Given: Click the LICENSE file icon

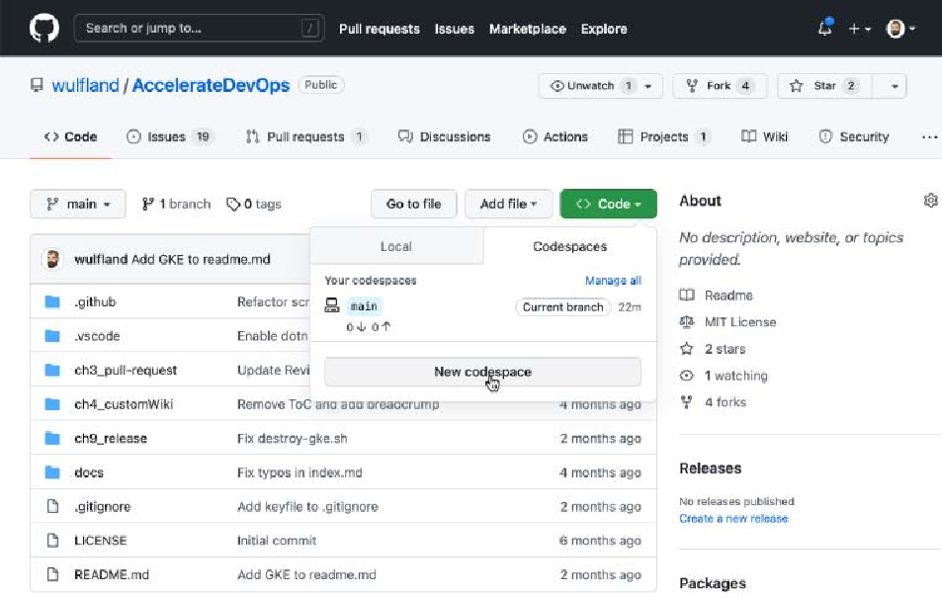Looking at the screenshot, I should tap(52, 541).
